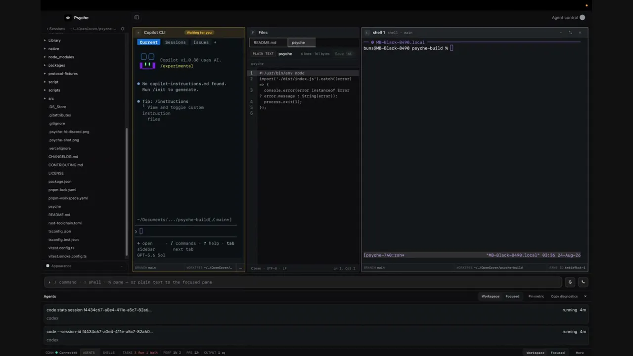Open tsconfig.test.json in the sidebar tree

[63, 240]
